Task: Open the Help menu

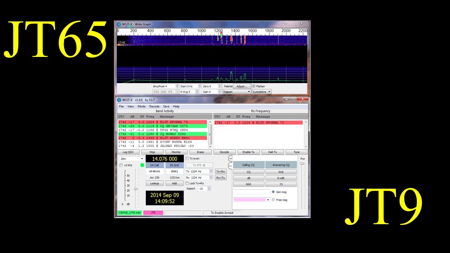Action: [x=176, y=106]
